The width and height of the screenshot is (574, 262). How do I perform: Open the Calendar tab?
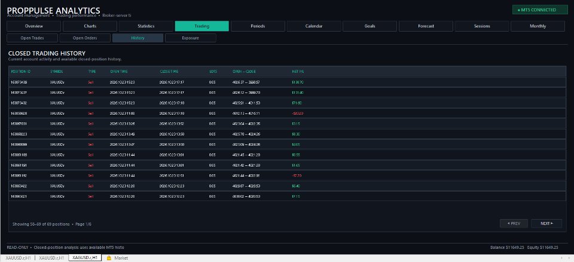(314, 26)
